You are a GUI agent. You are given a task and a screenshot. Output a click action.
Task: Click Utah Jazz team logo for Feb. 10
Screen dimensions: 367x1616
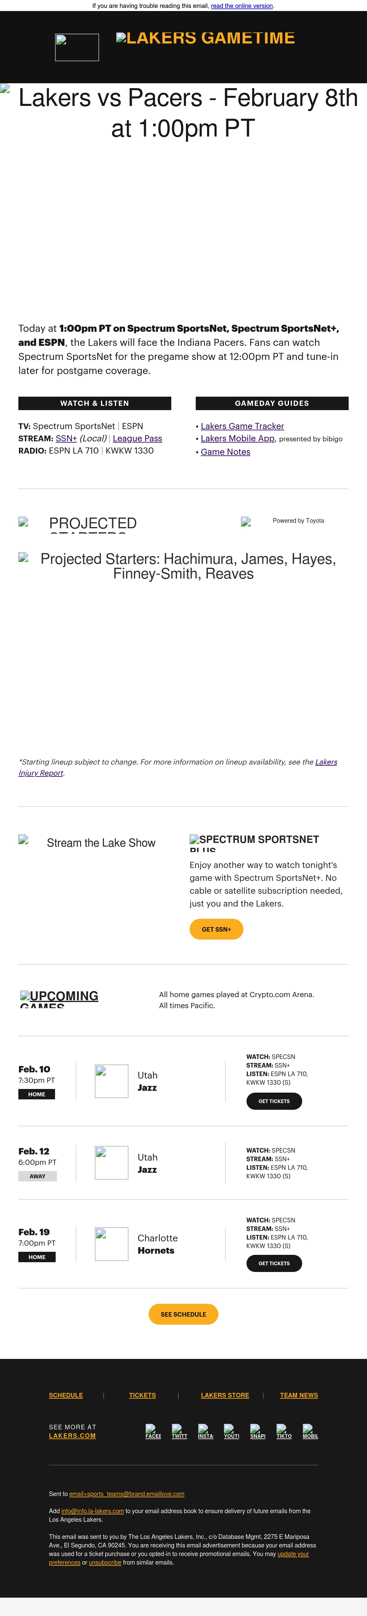(112, 1081)
